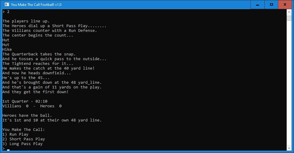Place cursor at the bottom command prompt
This screenshot has width=294, height=153.
[x=8, y=149]
